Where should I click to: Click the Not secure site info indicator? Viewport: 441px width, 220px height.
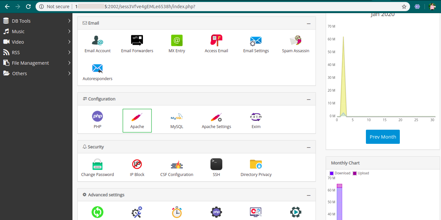54,7
